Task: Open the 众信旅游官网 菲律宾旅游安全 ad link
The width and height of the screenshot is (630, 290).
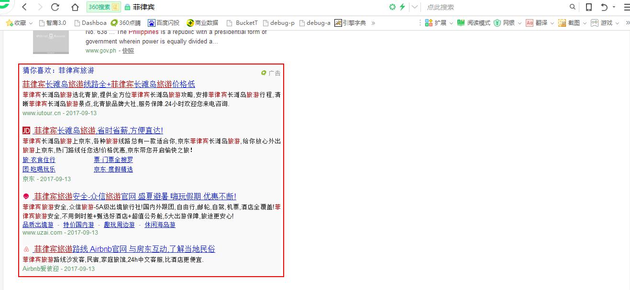Action: [135, 196]
